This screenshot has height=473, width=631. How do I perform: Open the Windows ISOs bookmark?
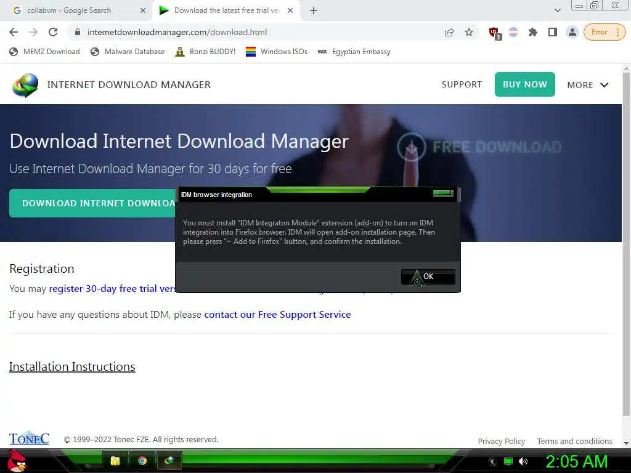277,52
